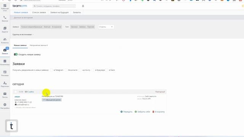Click the Повторный label on the request
This screenshot has height=137, width=244.
(160, 92)
